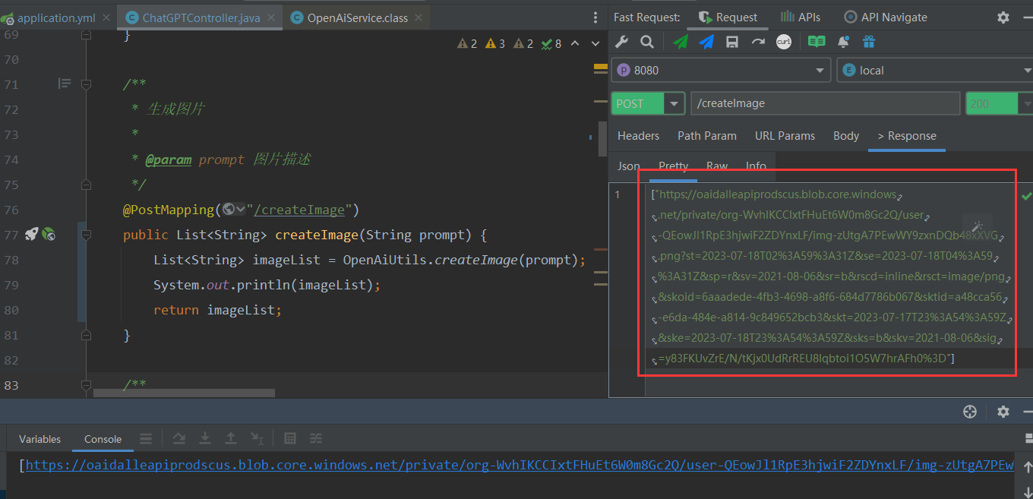
Task: Close the OpenAiService.class tab
Action: point(419,17)
